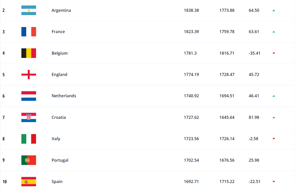Image resolution: width=295 pixels, height=188 pixels.
Task: Click Argentina's green up arrow indicator
Action: click(274, 11)
